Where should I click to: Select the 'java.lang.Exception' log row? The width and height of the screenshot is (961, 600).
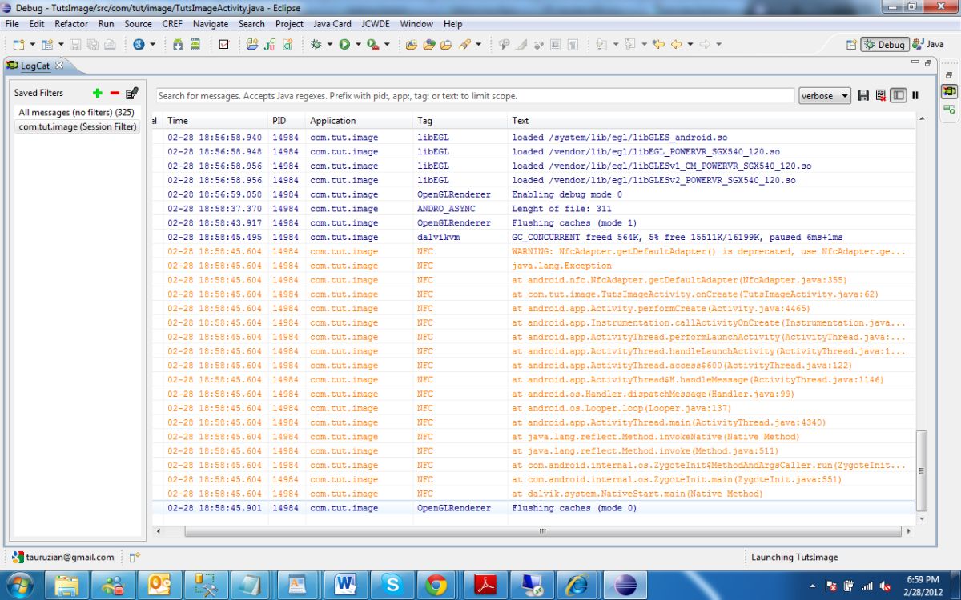click(533, 266)
